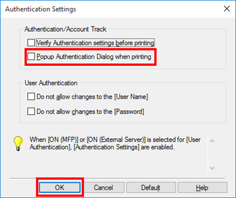Screen dimensions: 236x198
Task: Click the 'Do not allow changes to [Password]' text
Action: pos(90,111)
